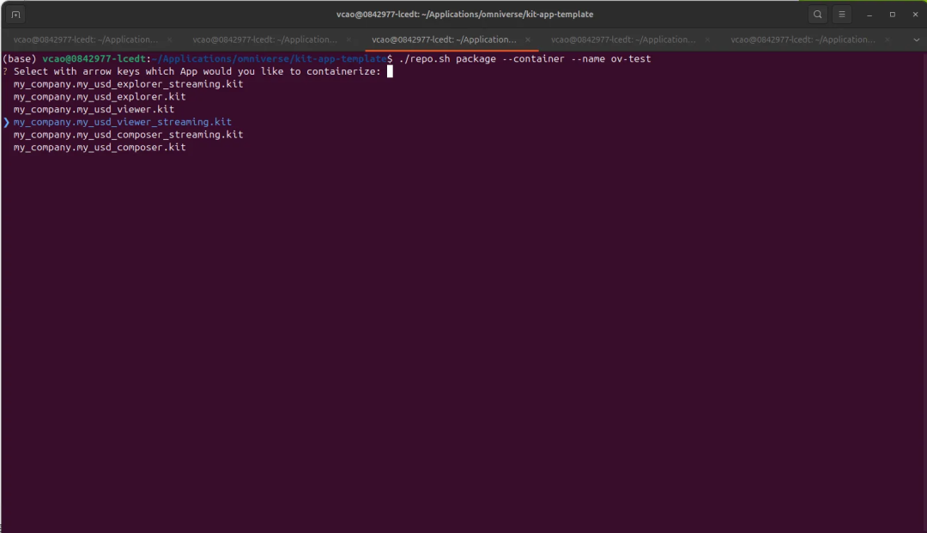Switch to the second terminal tab
The image size is (927, 533).
pos(265,39)
